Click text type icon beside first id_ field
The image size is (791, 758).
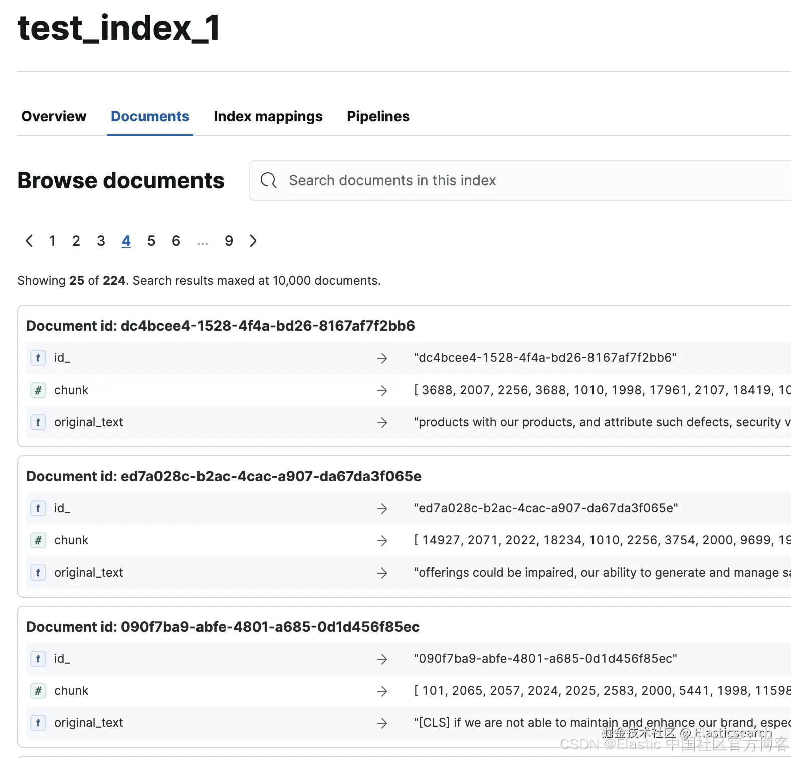pyautogui.click(x=38, y=358)
